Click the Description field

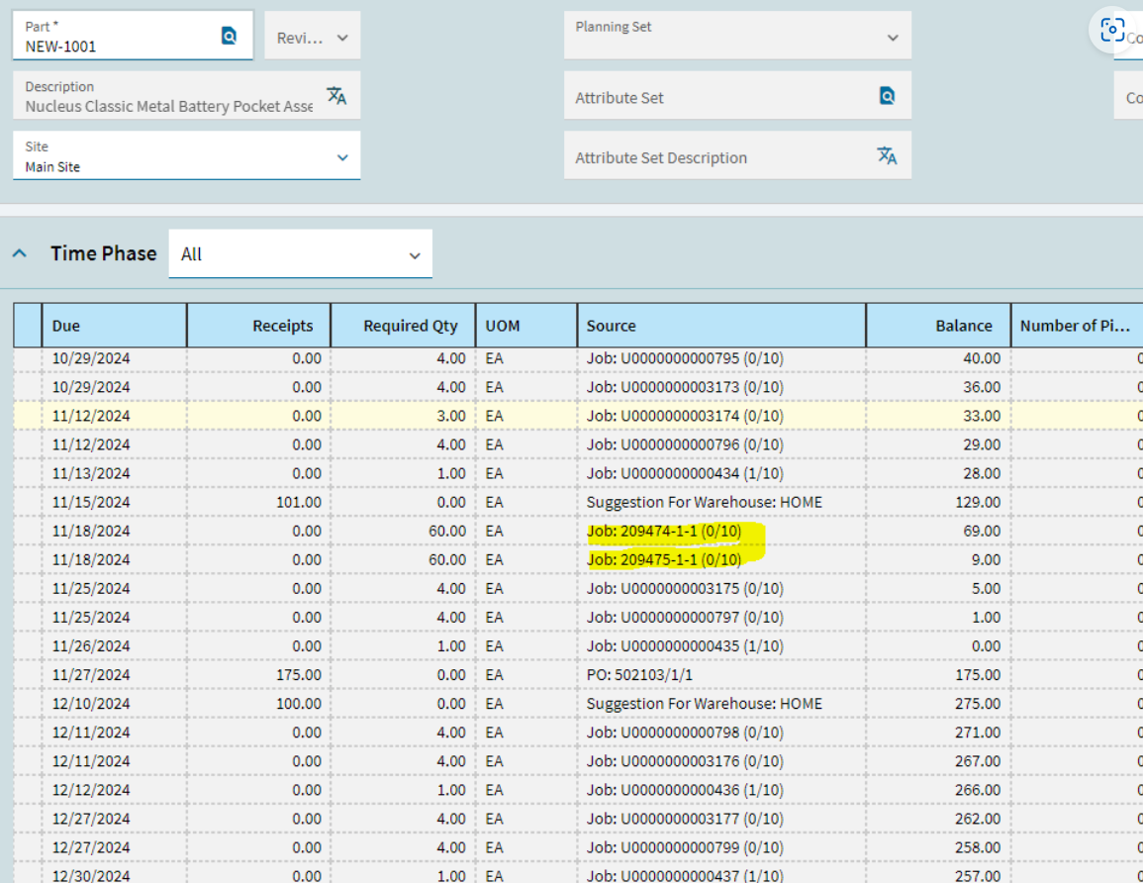(x=187, y=95)
